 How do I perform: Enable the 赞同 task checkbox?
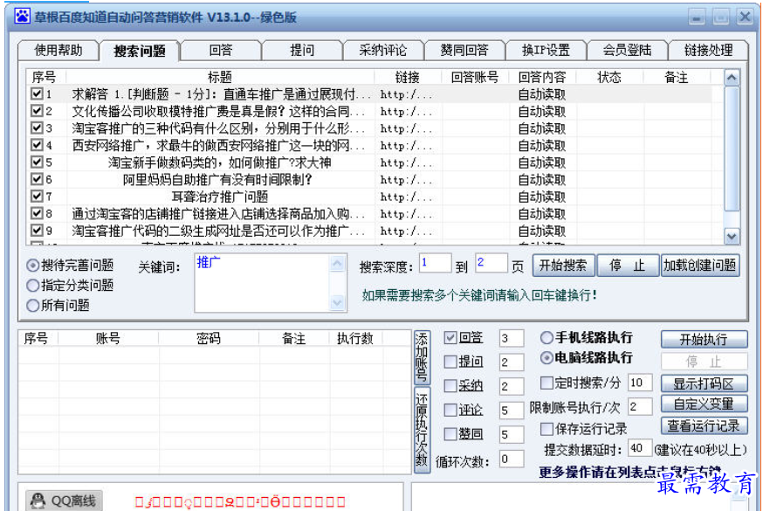coord(450,433)
